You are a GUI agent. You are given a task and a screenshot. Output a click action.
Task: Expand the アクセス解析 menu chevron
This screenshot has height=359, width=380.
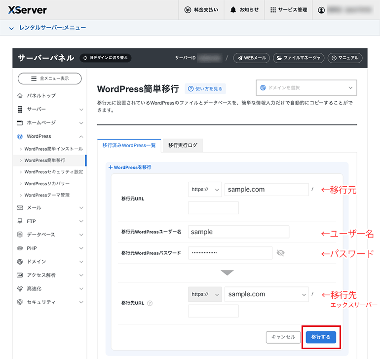point(81,276)
